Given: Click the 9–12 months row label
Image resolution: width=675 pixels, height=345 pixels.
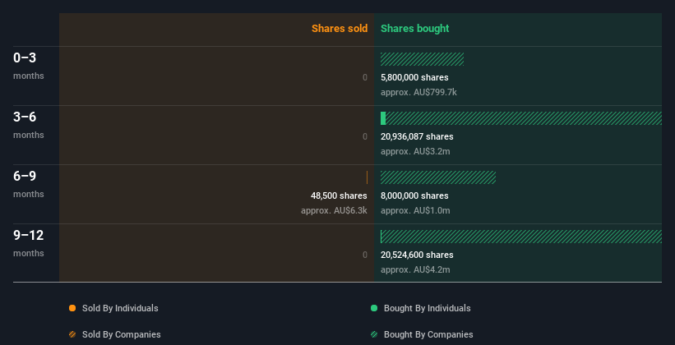Looking at the screenshot, I should 29,243.
